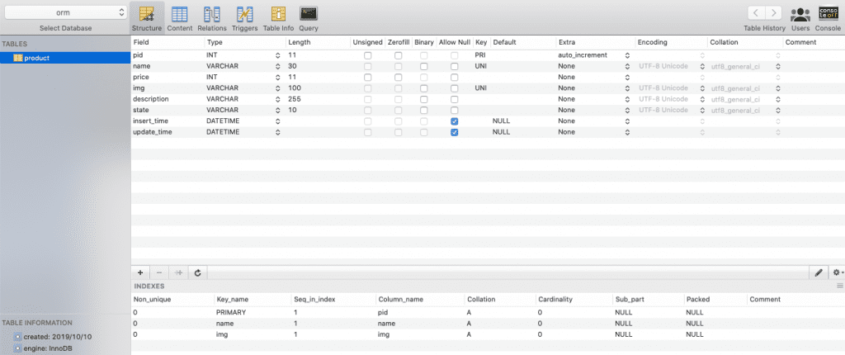Open the Select Database dropdown

point(65,12)
